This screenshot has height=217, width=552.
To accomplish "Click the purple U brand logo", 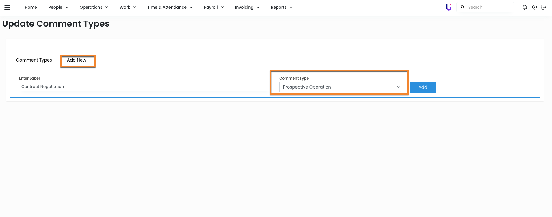I will [449, 7].
